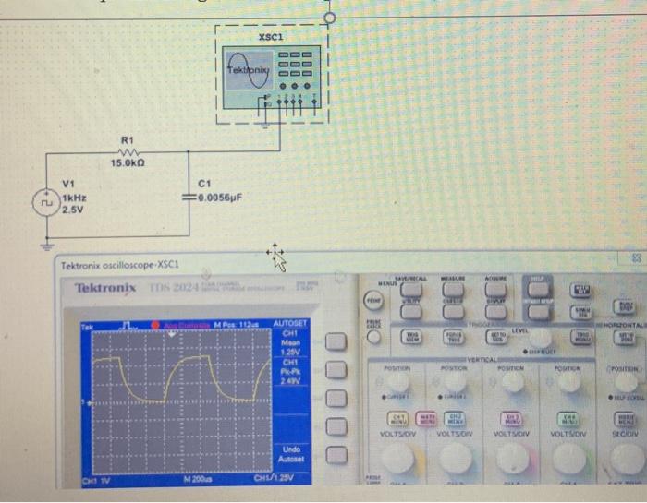Screen dimensions: 647x503
Task: Push horizontal SET TO ZERO button
Action: [x=626, y=338]
